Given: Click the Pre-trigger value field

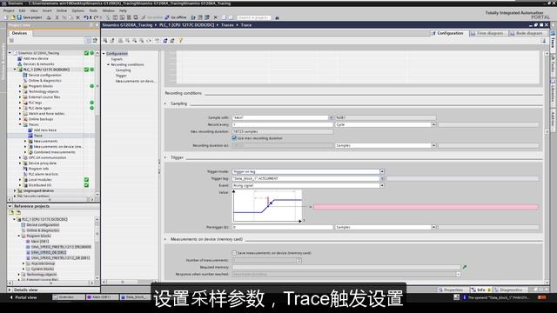Looking at the screenshot, I should (x=282, y=227).
